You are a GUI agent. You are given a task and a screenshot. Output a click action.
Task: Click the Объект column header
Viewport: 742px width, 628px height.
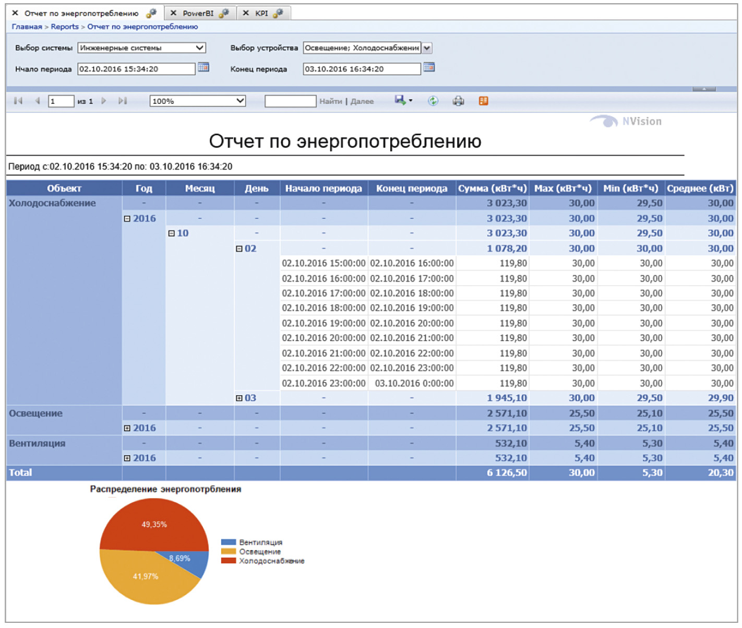[x=64, y=188]
